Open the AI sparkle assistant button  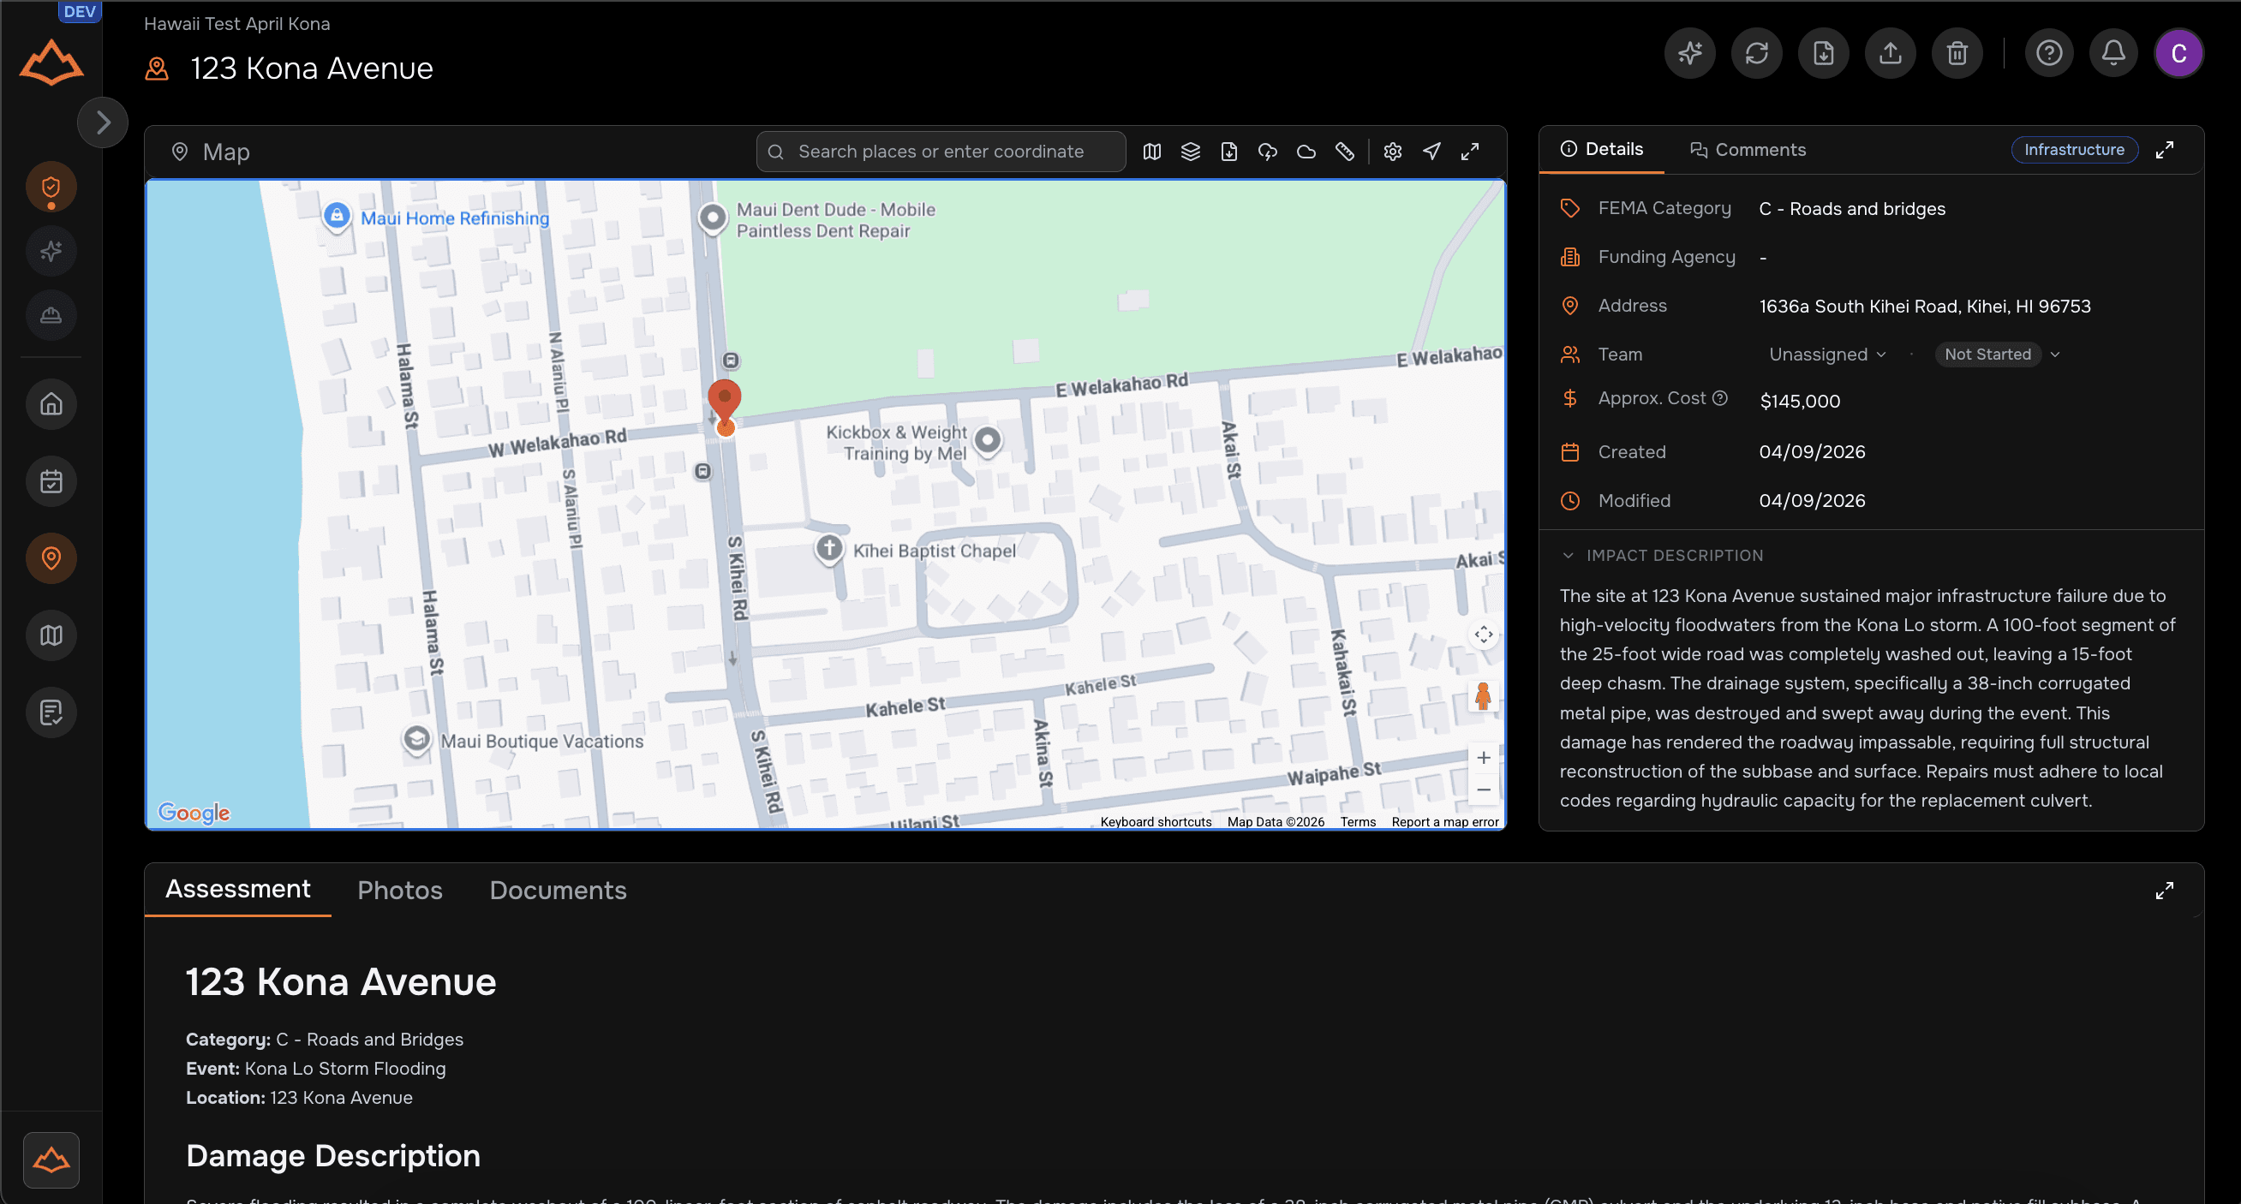pyautogui.click(x=1689, y=54)
